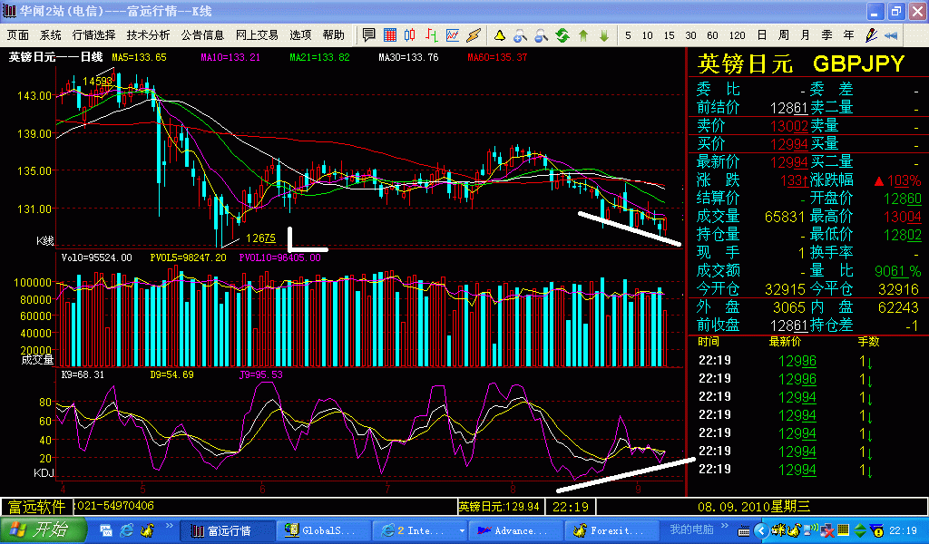929x544 pixels.
Task: Expand chevron next to 我的电脑
Action: click(x=725, y=526)
